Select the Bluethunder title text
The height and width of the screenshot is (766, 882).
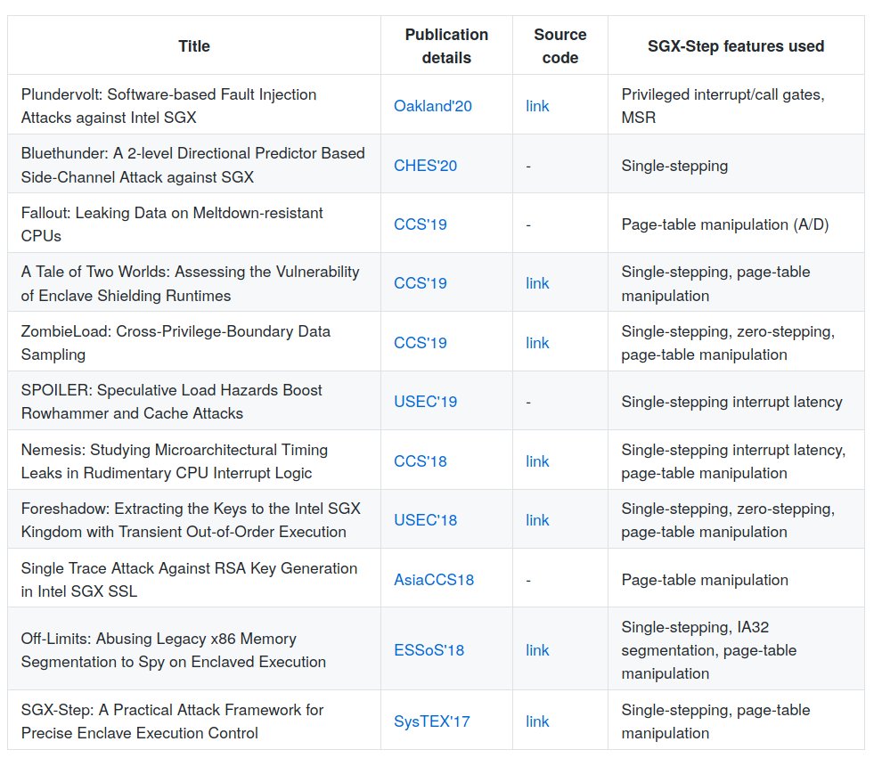[193, 166]
